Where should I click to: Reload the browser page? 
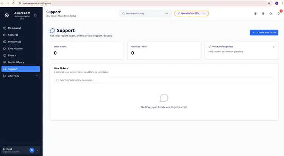13,3
